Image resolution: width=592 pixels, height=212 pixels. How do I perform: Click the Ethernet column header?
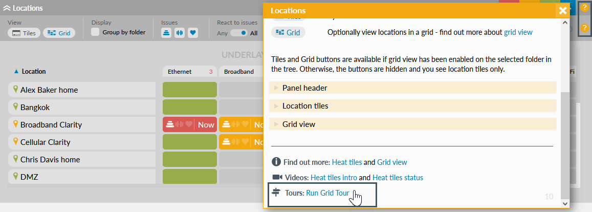[180, 72]
